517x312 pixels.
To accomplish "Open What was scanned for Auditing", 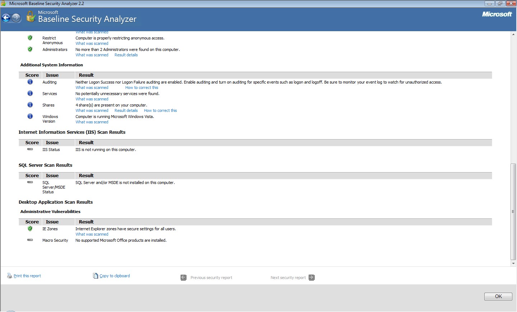I will (x=92, y=88).
